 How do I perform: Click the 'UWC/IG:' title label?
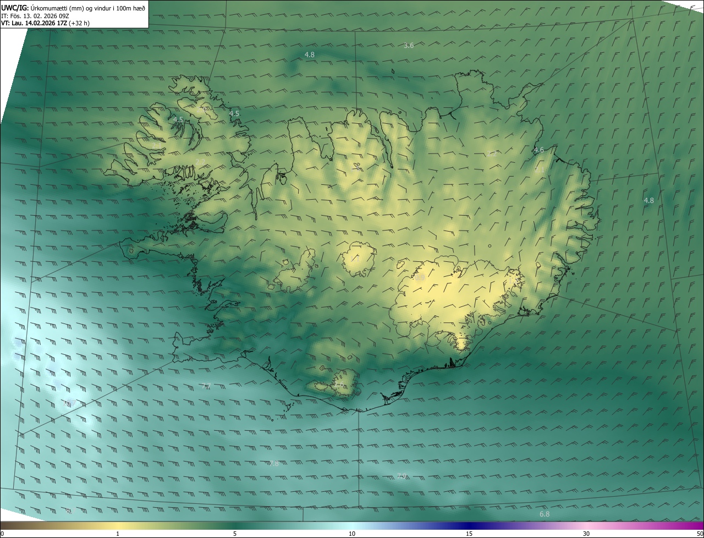15,8
